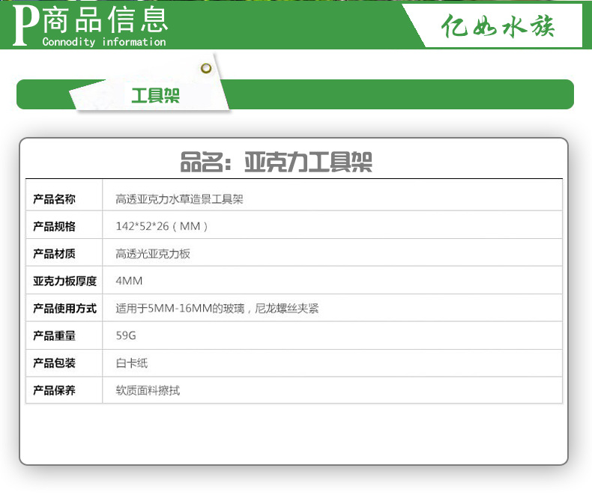592x498 pixels.
Task: Select the 产品名称 row label
Action: click(x=54, y=198)
